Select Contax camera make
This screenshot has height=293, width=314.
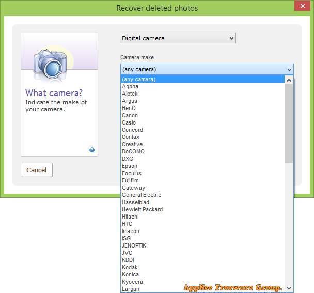tap(202, 137)
